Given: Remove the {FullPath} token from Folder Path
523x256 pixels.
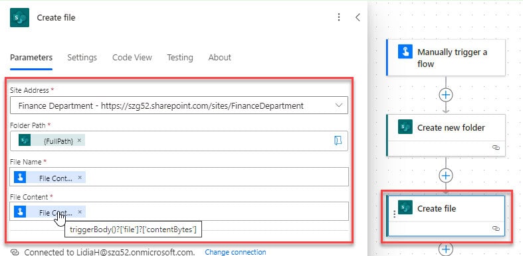Looking at the screenshot, I should click(x=79, y=141).
